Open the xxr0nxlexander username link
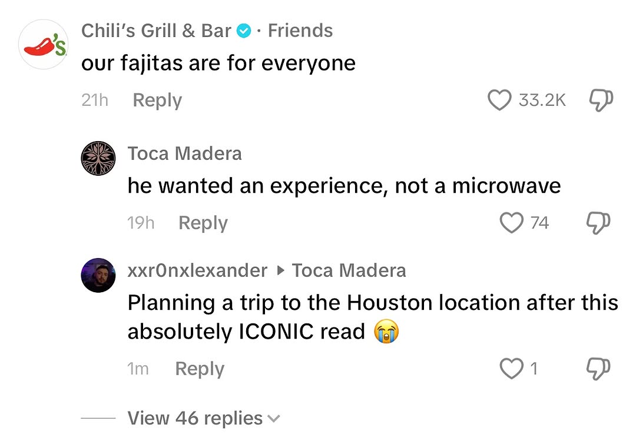636x438 pixels. pos(197,270)
